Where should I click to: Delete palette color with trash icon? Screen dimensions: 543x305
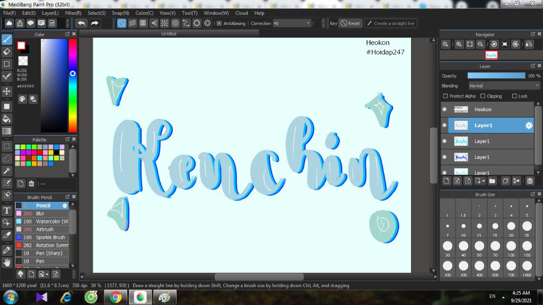(x=31, y=184)
